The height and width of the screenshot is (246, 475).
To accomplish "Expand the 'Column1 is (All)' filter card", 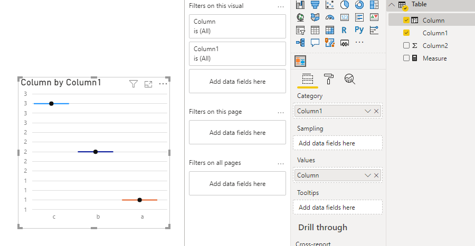I will pyautogui.click(x=237, y=54).
